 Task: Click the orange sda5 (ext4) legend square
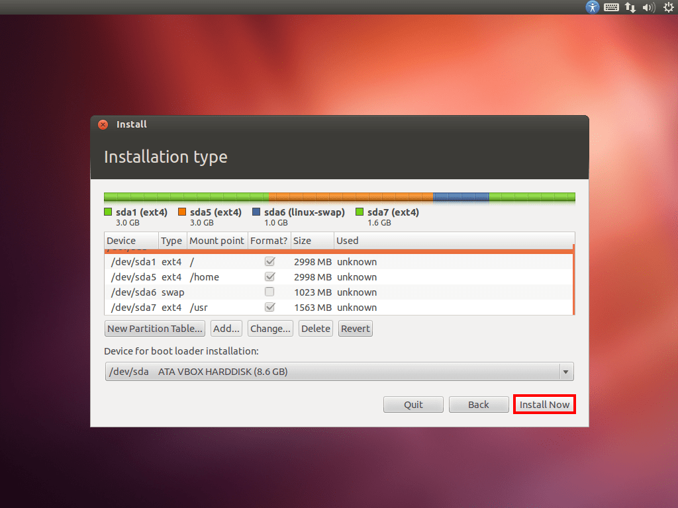[x=182, y=212]
